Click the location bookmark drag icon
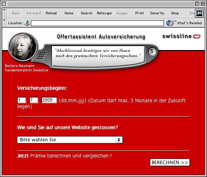Viewport: 207px width, 177px height. point(27,23)
